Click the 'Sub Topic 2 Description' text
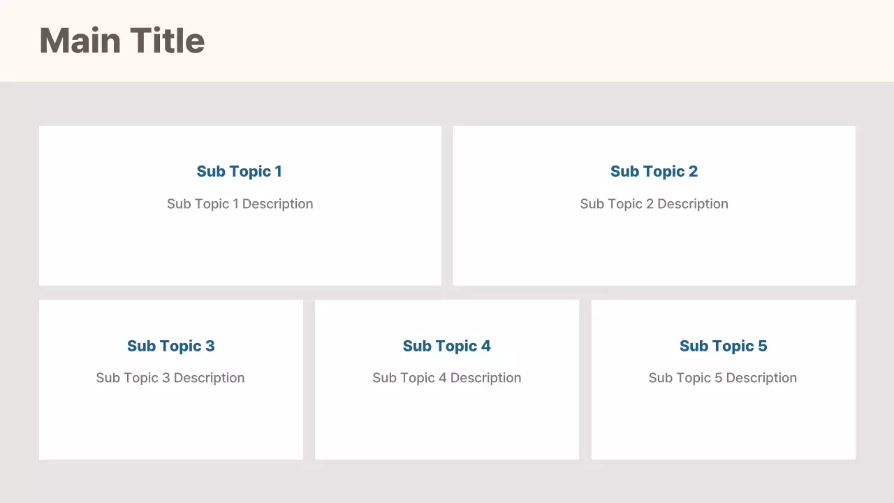Image resolution: width=894 pixels, height=503 pixels. tap(654, 204)
